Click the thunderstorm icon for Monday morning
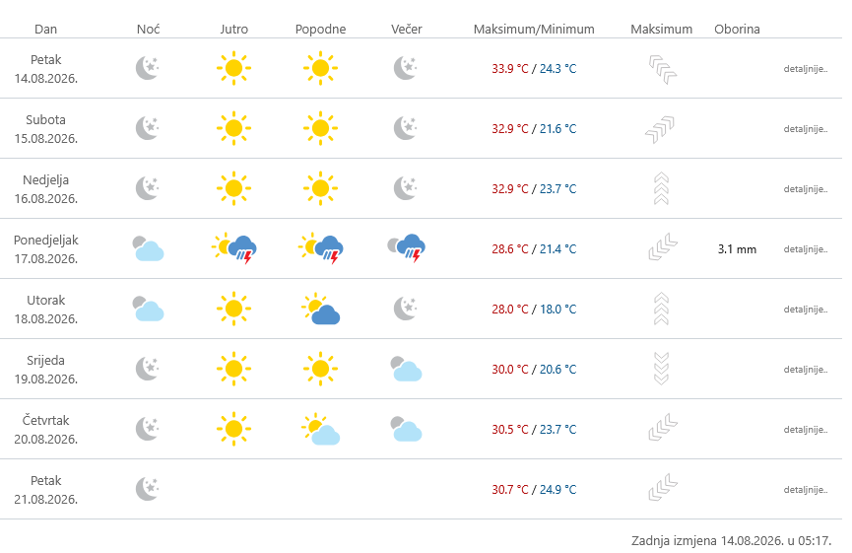 (234, 249)
